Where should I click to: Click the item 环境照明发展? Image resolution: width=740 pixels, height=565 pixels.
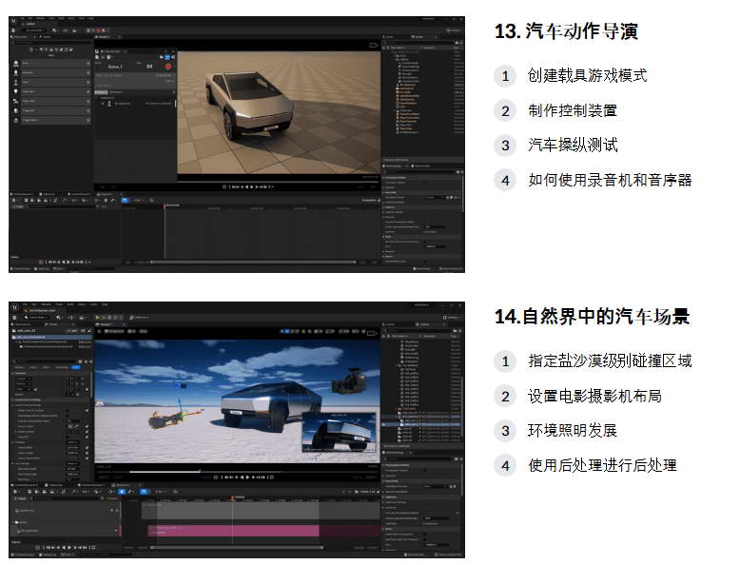pyautogui.click(x=573, y=431)
